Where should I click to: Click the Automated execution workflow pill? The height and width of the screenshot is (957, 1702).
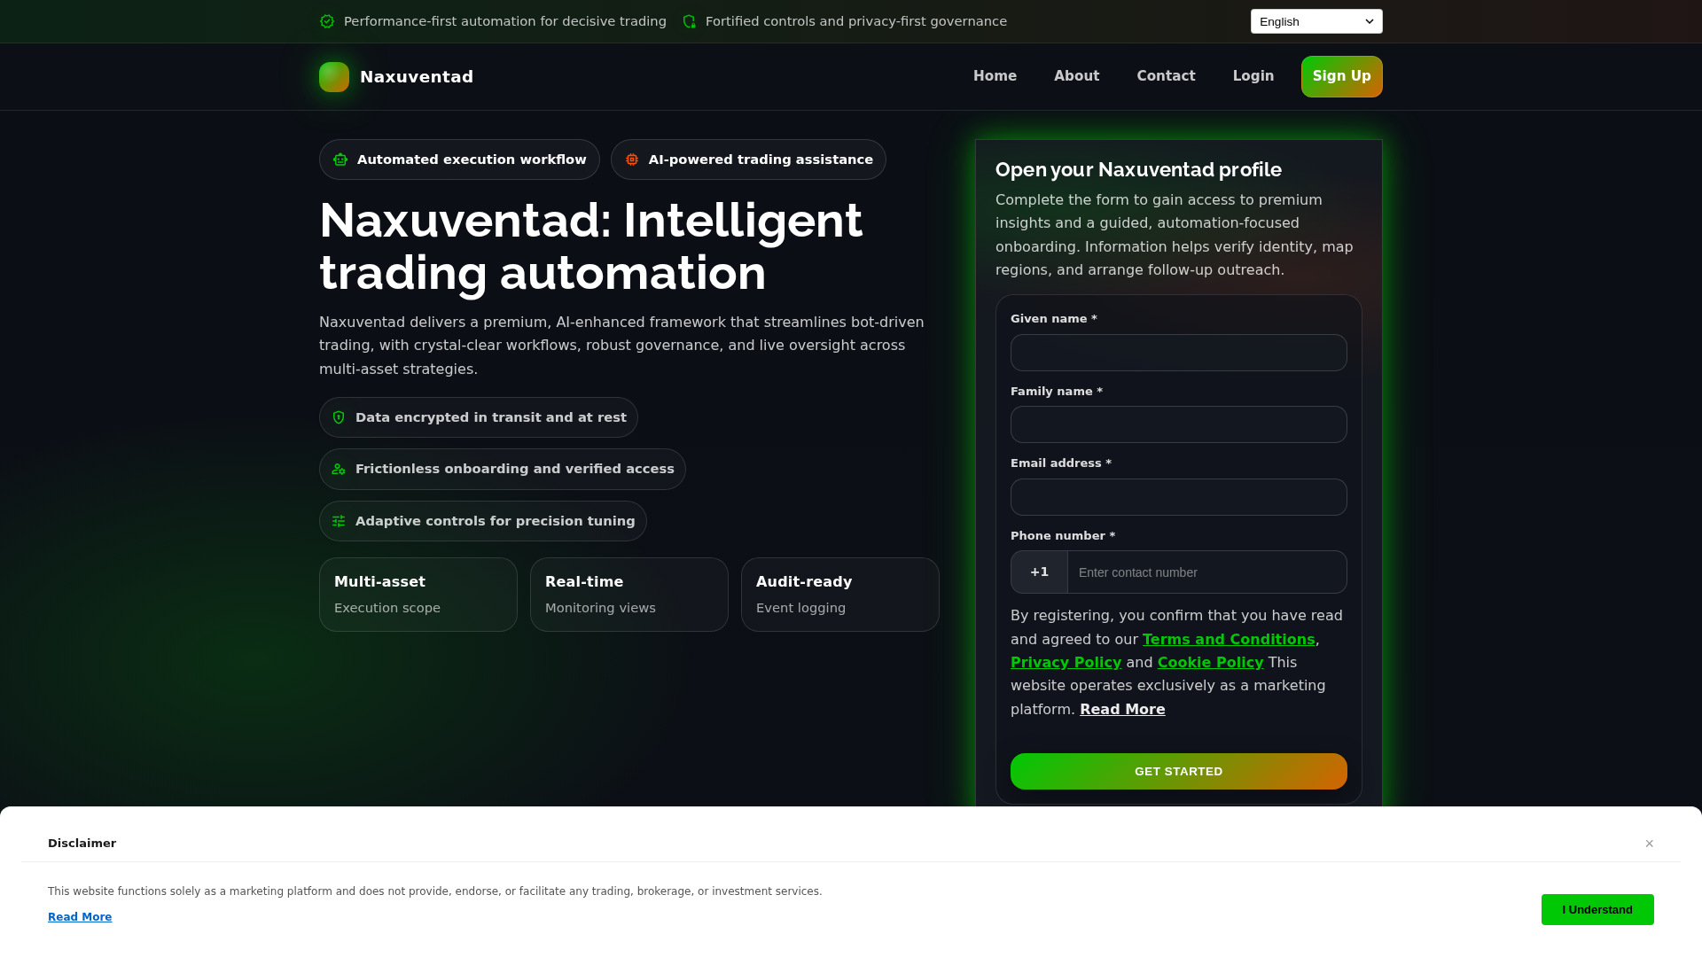(x=459, y=159)
